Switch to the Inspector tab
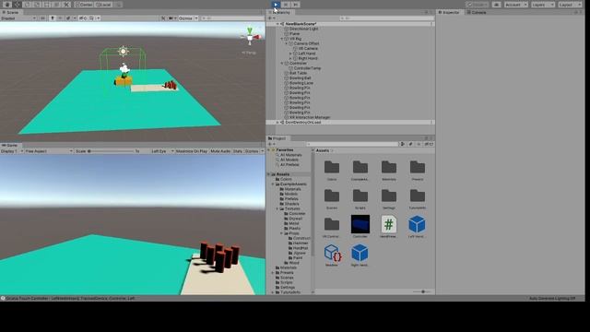 [449, 12]
